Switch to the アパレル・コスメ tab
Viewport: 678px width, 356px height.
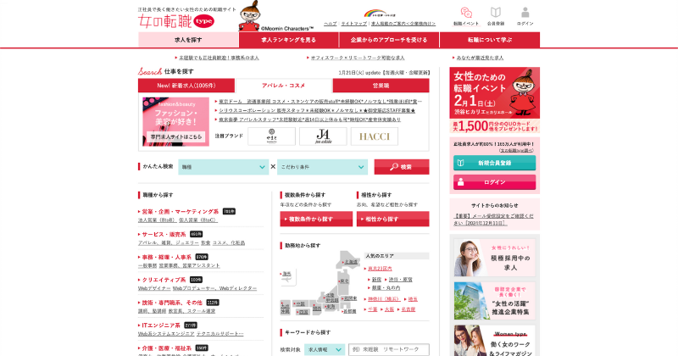pos(284,86)
